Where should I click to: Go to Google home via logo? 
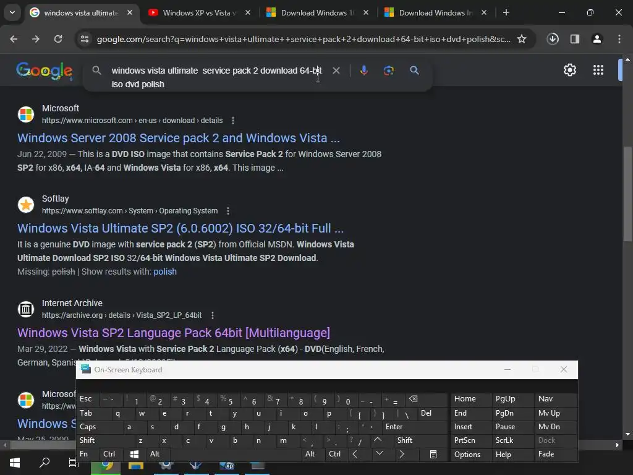pyautogui.click(x=45, y=71)
